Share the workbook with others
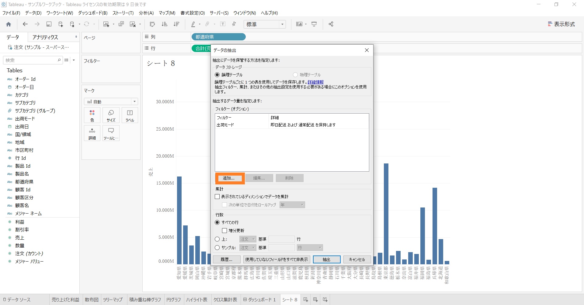 [x=331, y=24]
